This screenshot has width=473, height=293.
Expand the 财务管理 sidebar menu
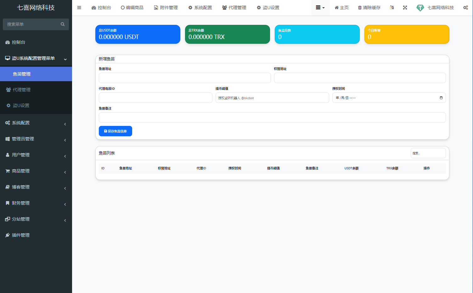(36, 203)
